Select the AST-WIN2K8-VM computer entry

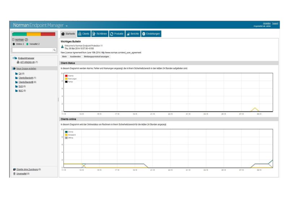pyautogui.click(x=27, y=62)
